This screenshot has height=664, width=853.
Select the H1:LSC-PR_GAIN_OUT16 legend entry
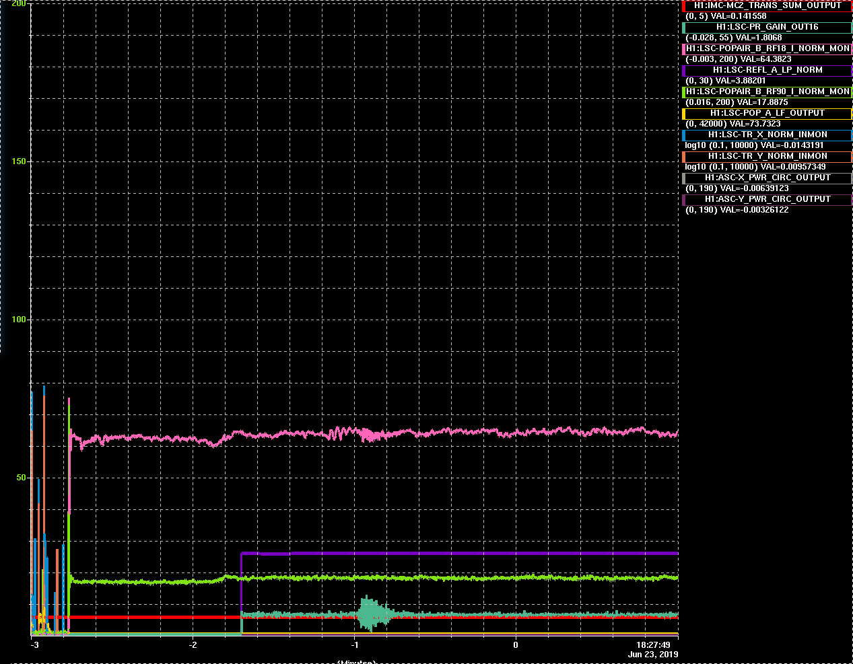point(767,27)
